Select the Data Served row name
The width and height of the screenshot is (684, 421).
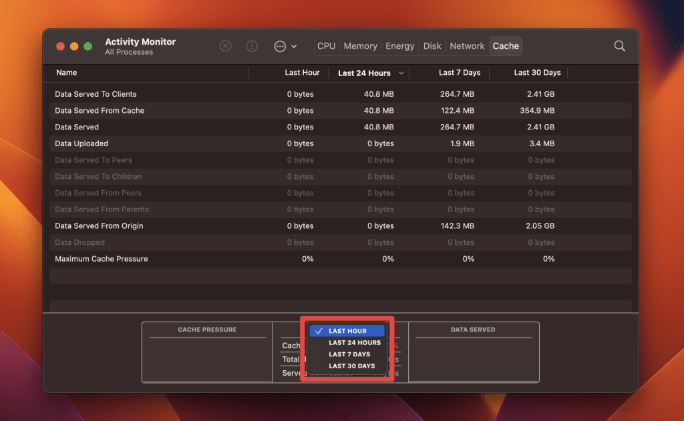(77, 127)
